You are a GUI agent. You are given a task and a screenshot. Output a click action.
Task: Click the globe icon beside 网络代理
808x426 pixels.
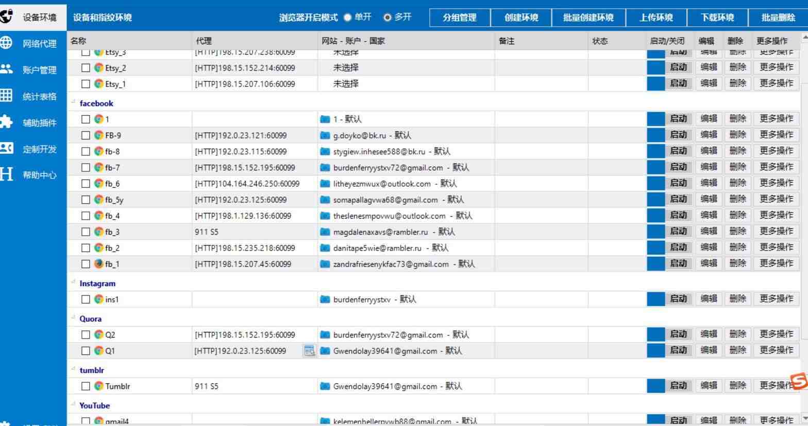[x=6, y=42]
